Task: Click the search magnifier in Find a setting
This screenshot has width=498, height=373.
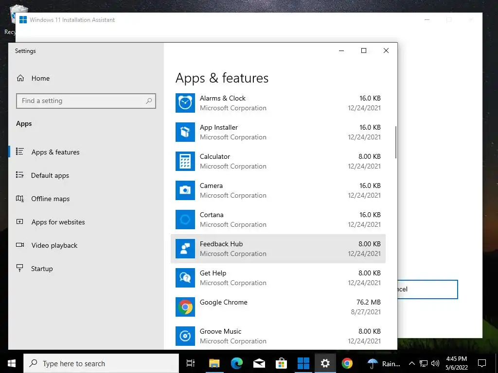Action: (149, 101)
